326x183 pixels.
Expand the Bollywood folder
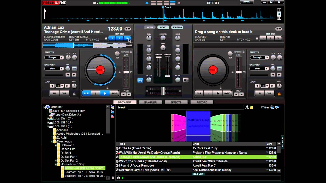pyautogui.click(x=56, y=145)
